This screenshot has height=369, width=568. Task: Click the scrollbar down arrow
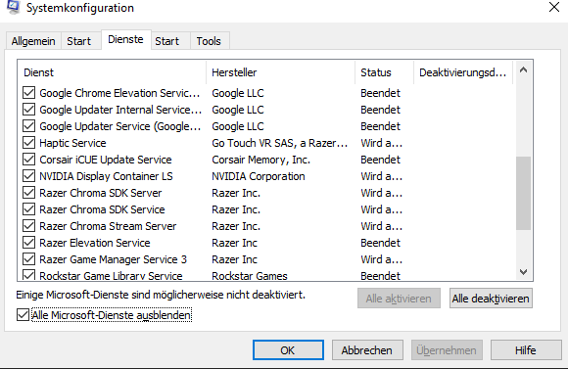[523, 271]
